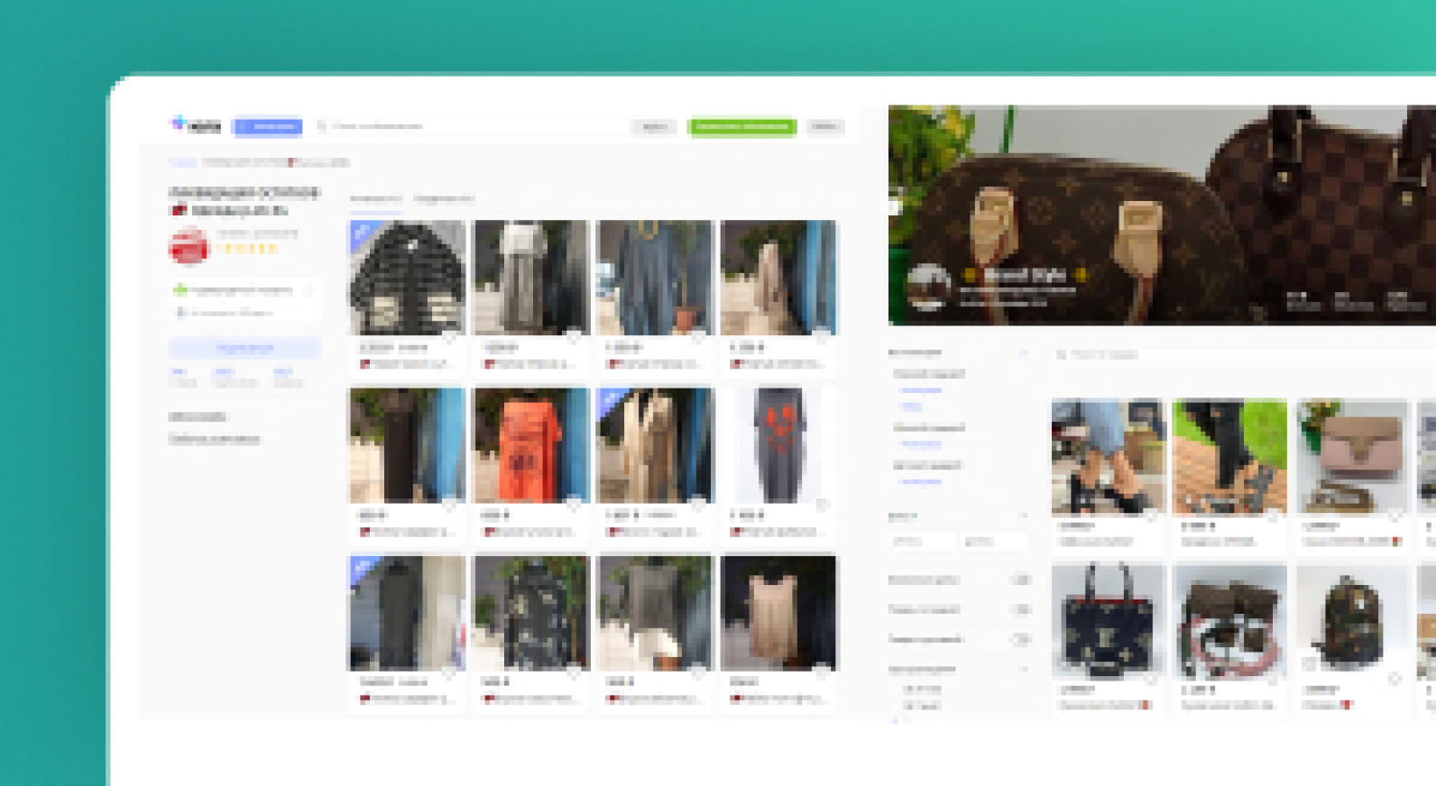The image size is (1436, 786).
Task: Click the minimum price input field
Action: point(922,542)
